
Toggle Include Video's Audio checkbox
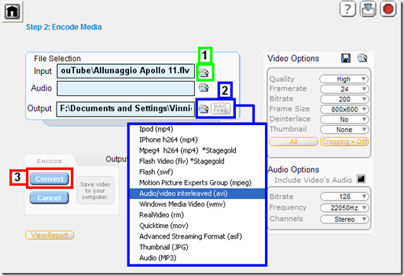(361, 178)
